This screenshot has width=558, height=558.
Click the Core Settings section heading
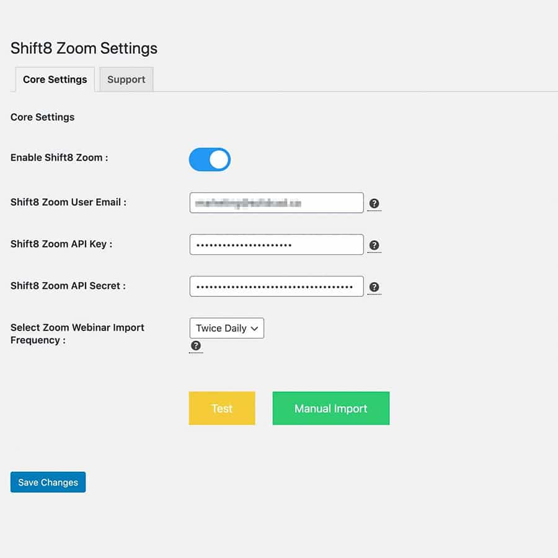[42, 117]
